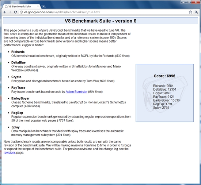Open the Adam Burmister link
The height and width of the screenshot is (185, 201).
tap(76, 92)
